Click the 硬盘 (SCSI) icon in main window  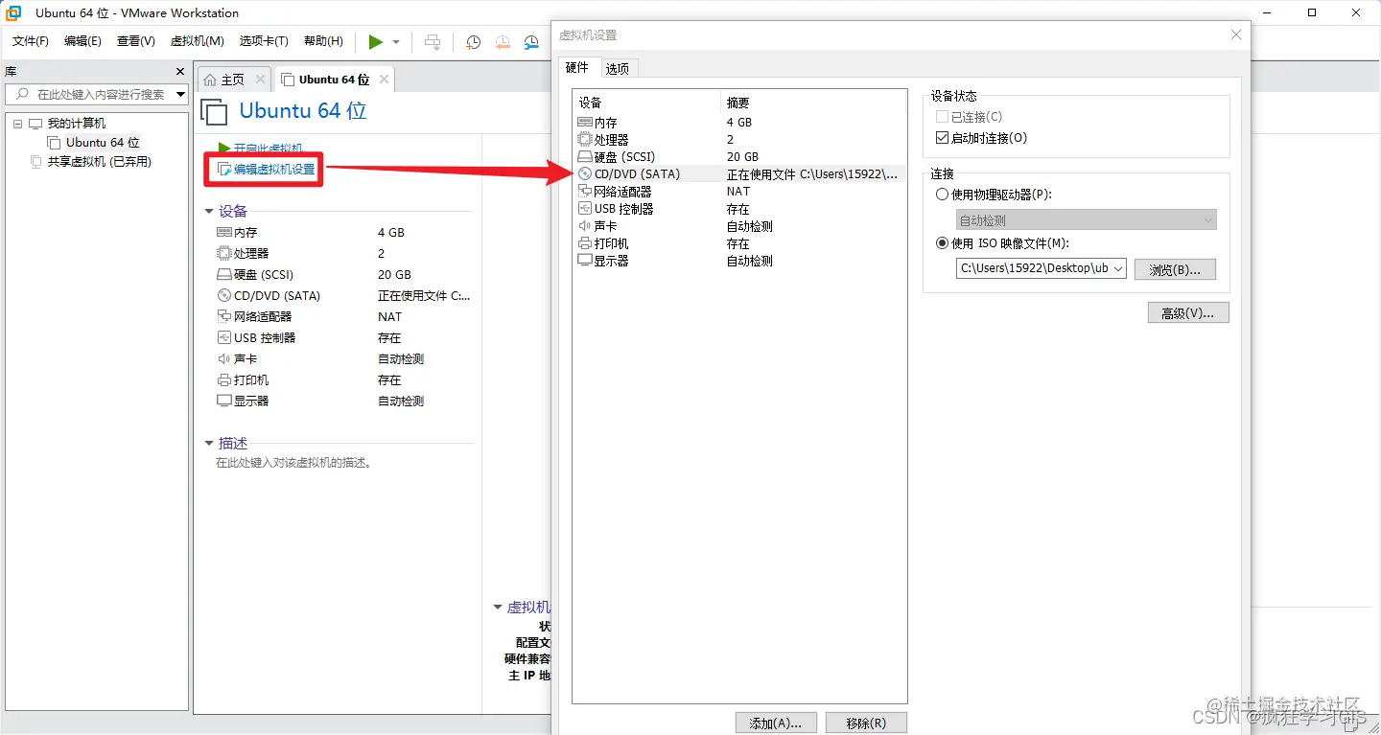(223, 274)
